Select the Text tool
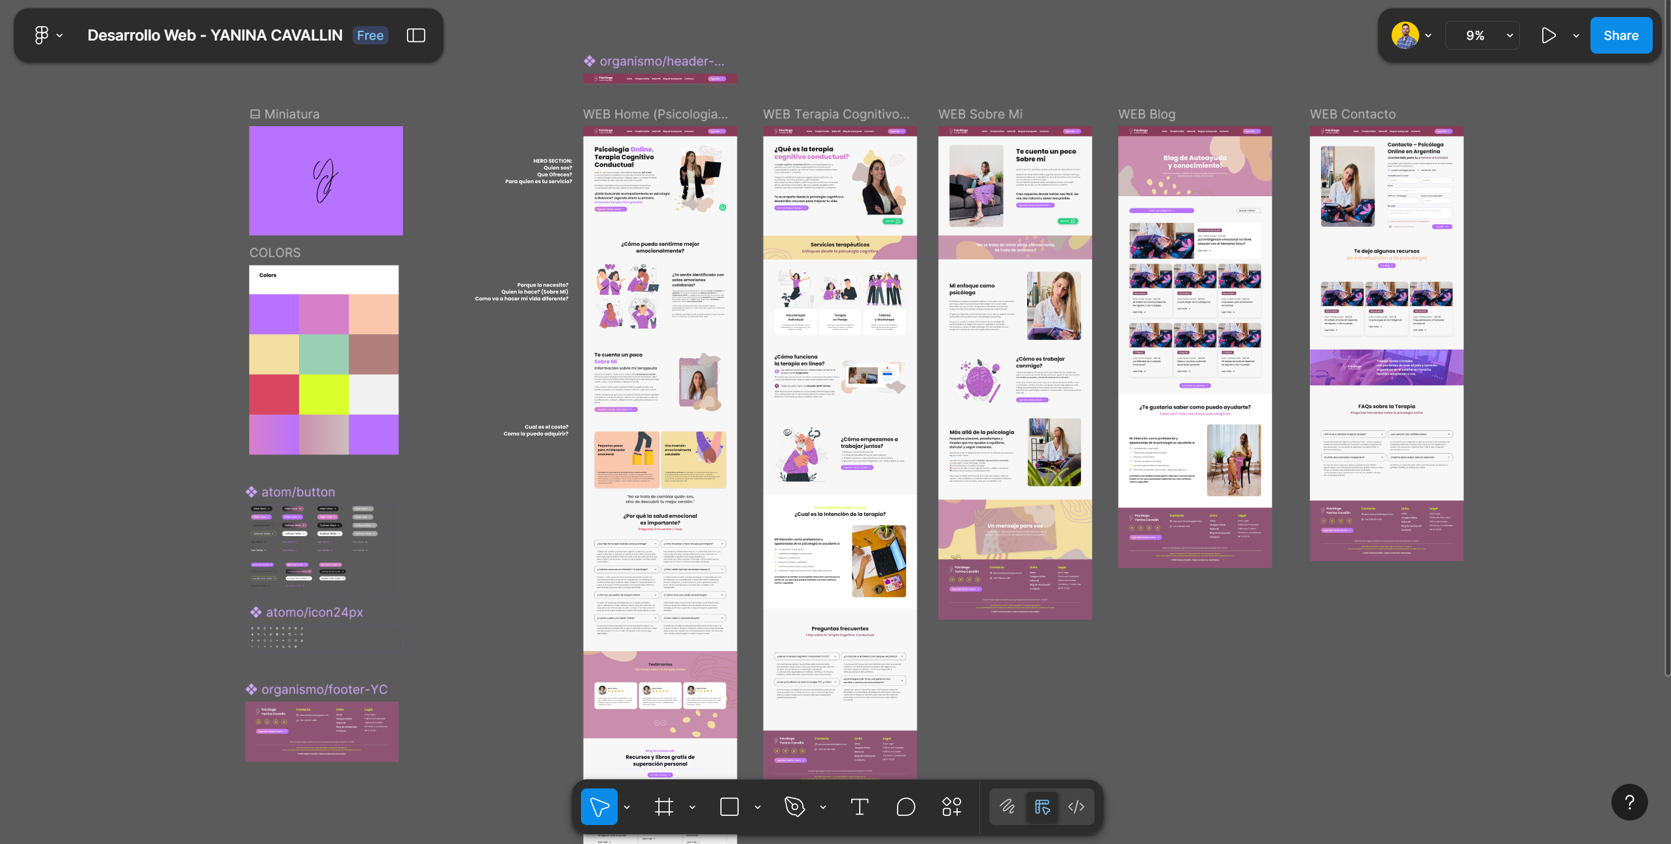Screen dimensions: 1671x844 tap(859, 807)
